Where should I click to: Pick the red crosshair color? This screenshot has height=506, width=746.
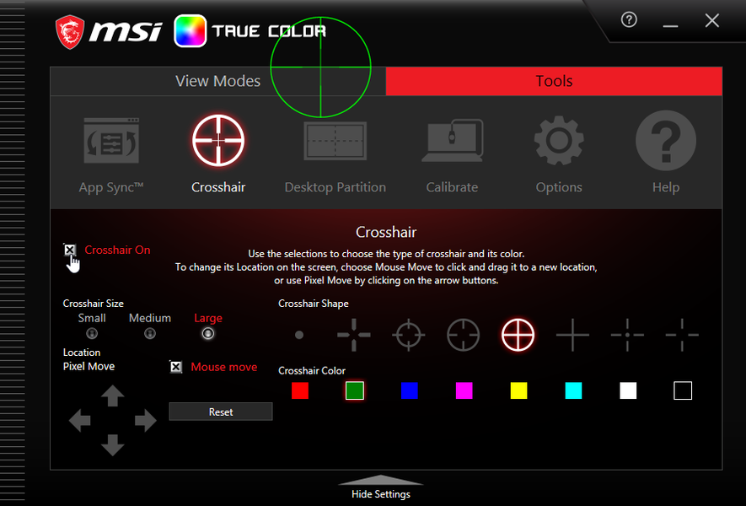300,390
